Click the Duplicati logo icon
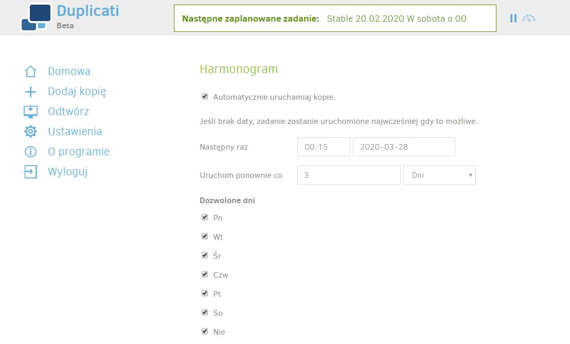Viewport: 570px width, 344px height. click(x=36, y=17)
